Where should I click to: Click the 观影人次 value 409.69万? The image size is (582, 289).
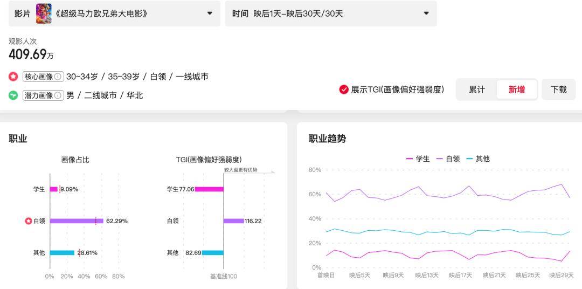(31, 54)
